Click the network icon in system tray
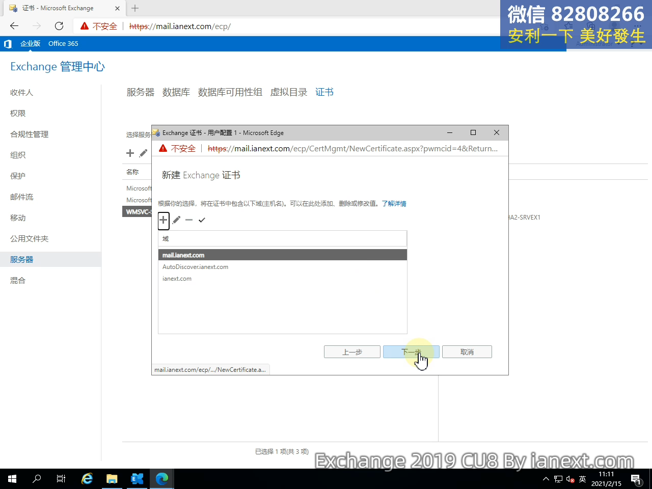Viewport: 652px width, 489px height. tap(558, 479)
